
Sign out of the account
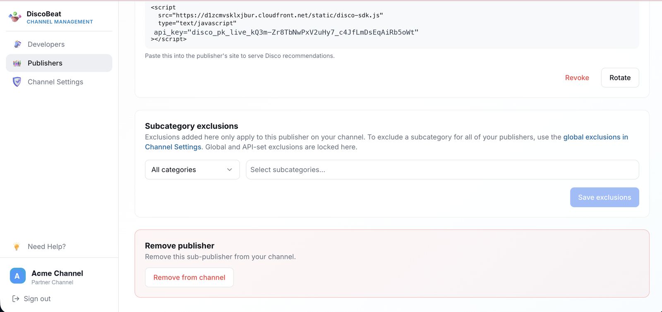pos(31,299)
